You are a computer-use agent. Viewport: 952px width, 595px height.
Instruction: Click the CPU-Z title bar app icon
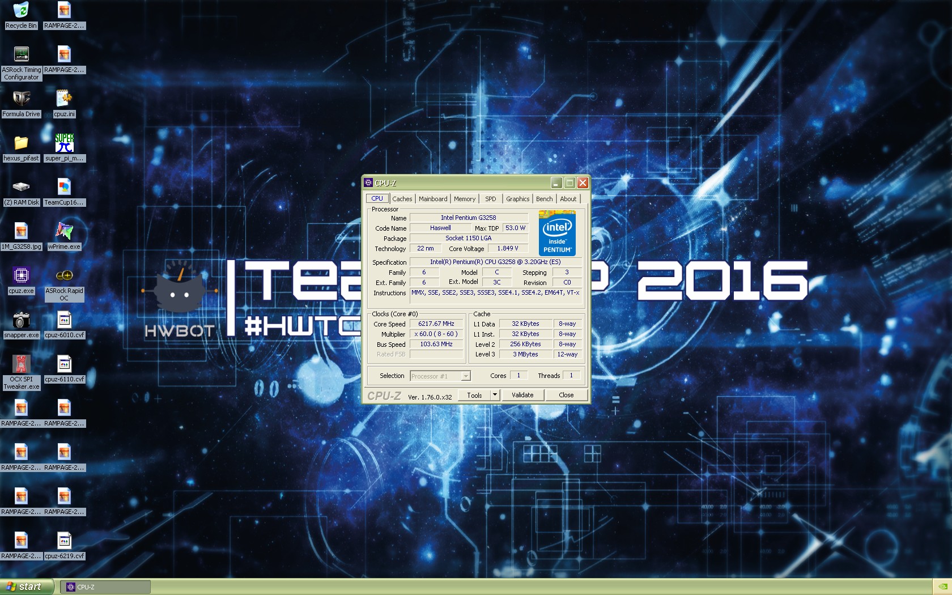point(368,182)
